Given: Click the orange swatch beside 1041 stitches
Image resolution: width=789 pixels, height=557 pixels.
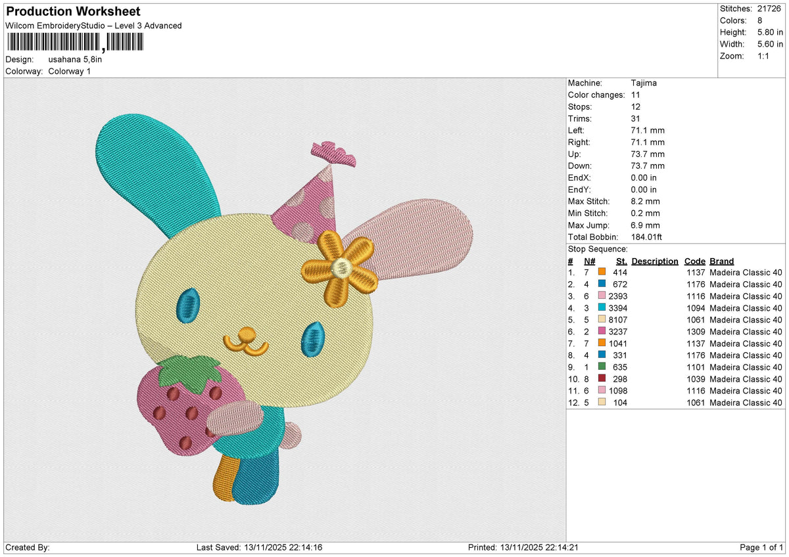Looking at the screenshot, I should click(x=602, y=344).
